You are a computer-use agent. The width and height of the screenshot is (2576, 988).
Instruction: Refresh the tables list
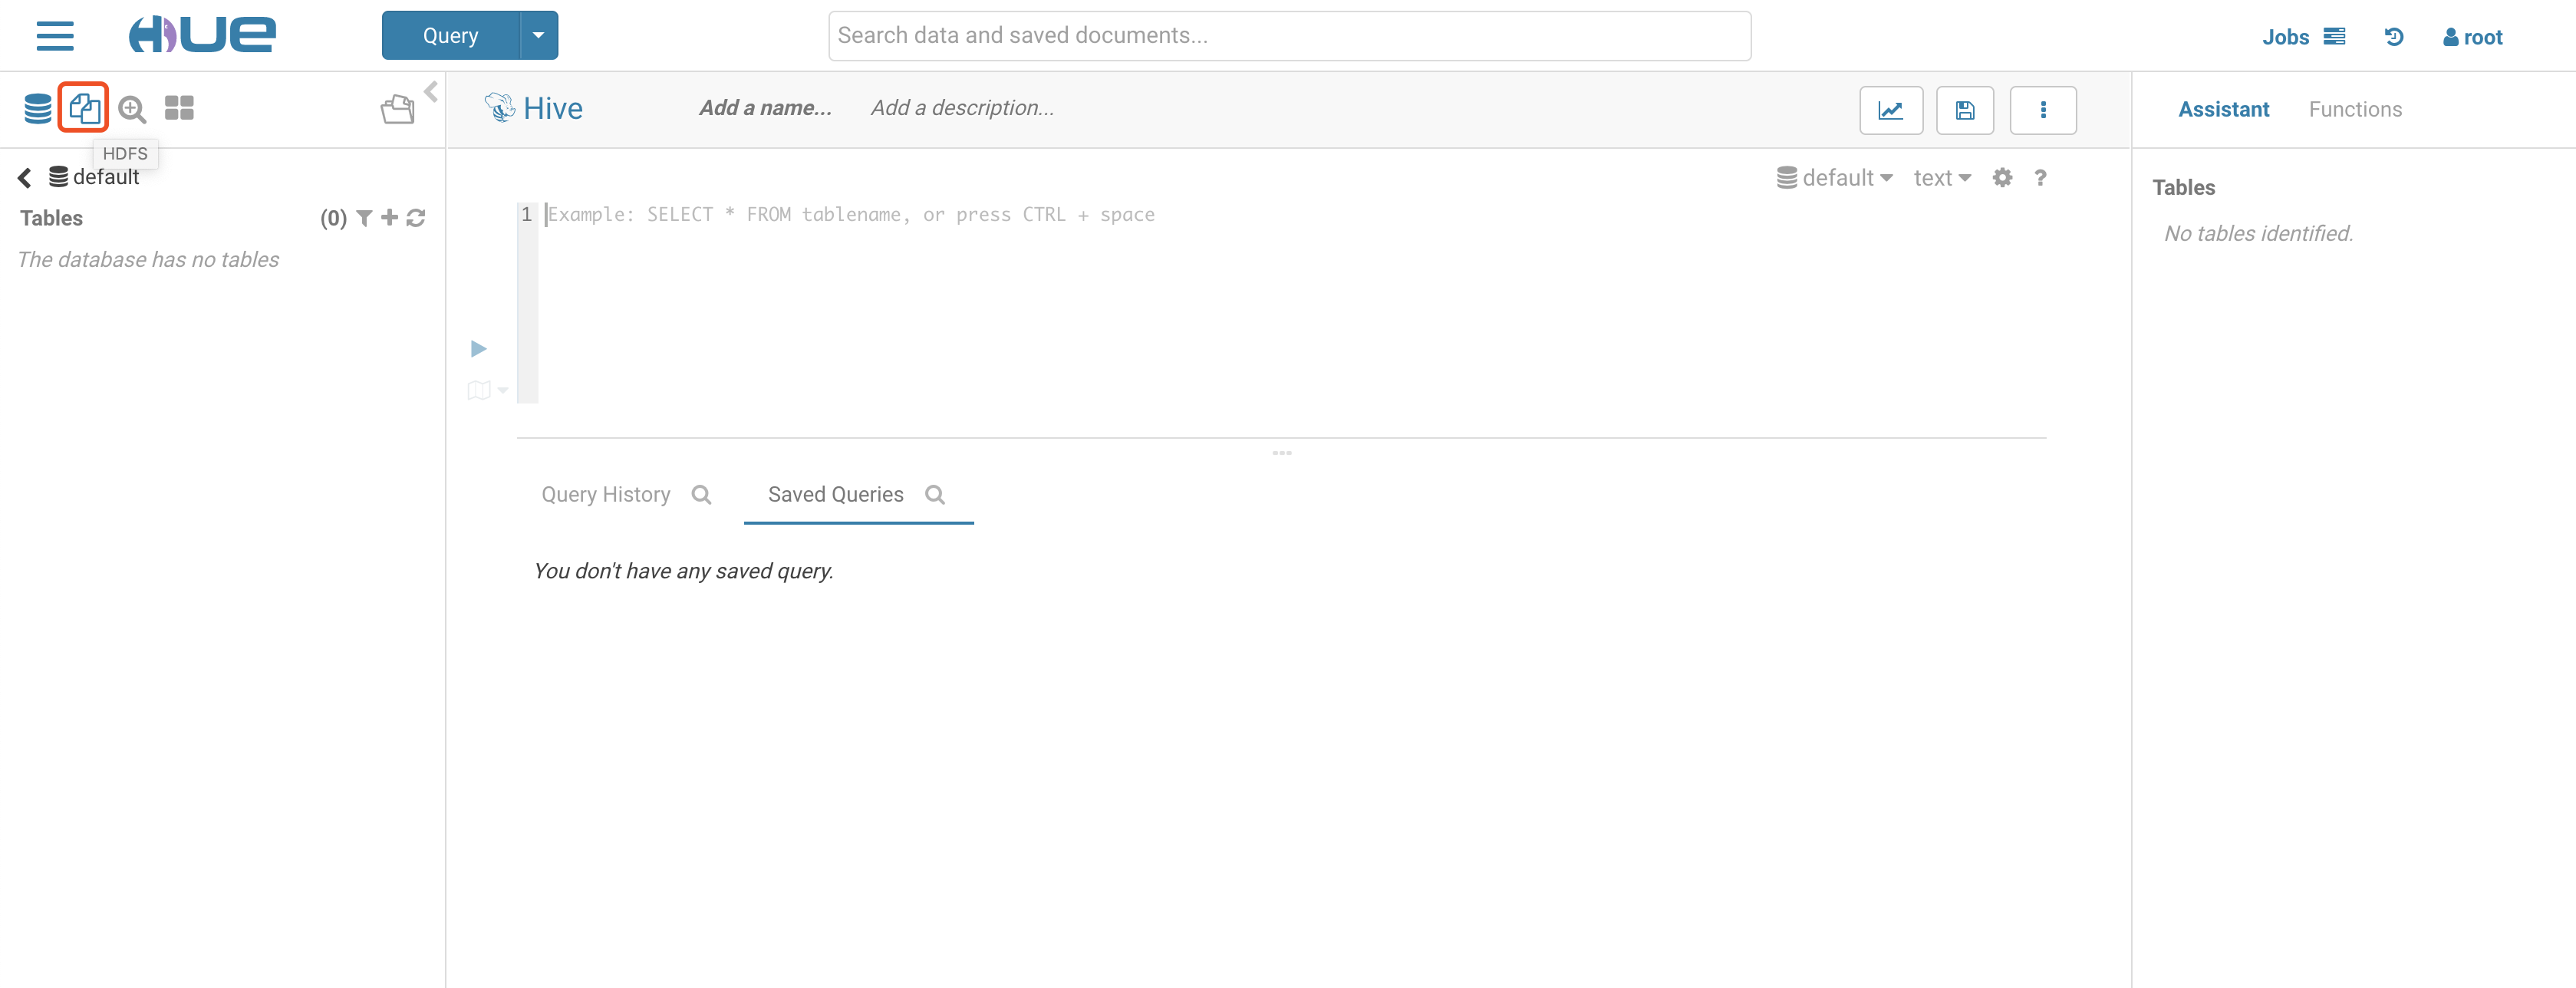[416, 217]
